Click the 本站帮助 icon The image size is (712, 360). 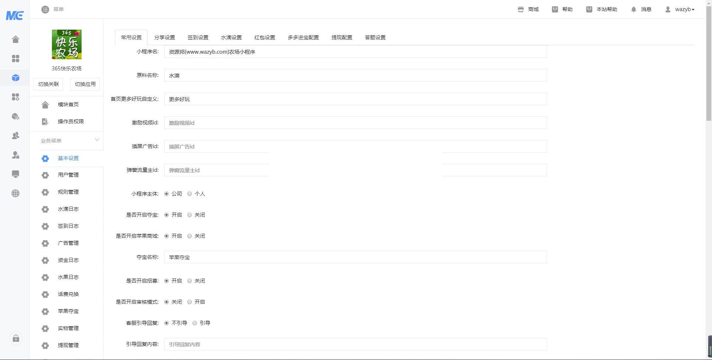589,9
